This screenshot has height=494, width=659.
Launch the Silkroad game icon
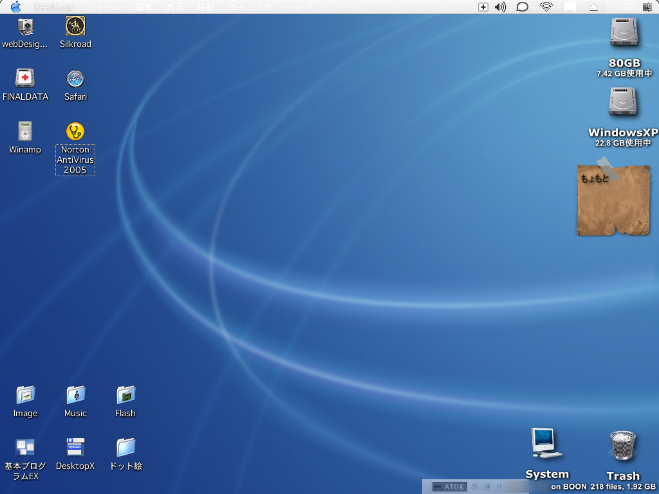pos(75,26)
